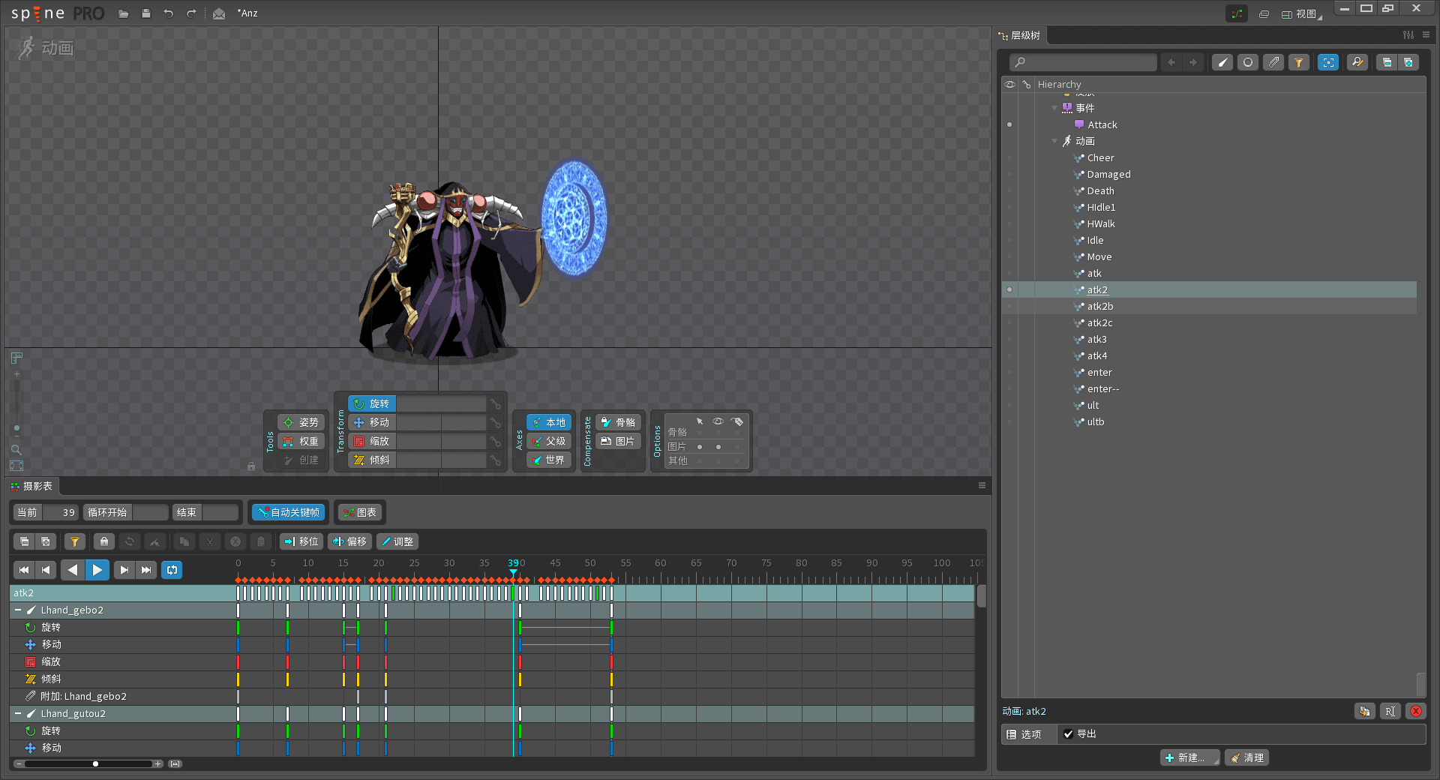Select the Weights (权重) tool
This screenshot has width=1440, height=780.
(301, 441)
